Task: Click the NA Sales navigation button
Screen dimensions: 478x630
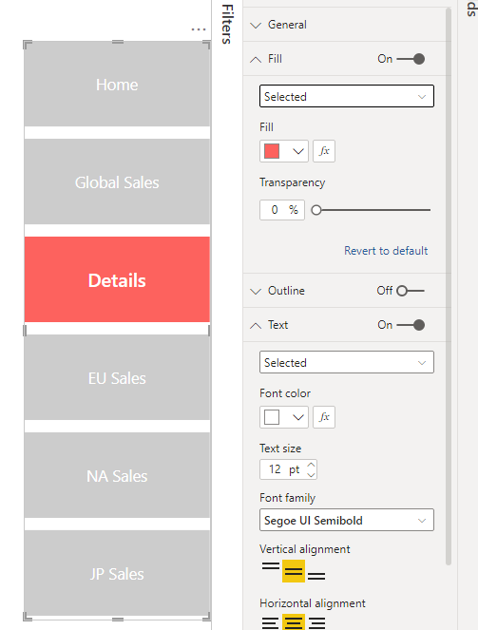Action: (x=117, y=475)
